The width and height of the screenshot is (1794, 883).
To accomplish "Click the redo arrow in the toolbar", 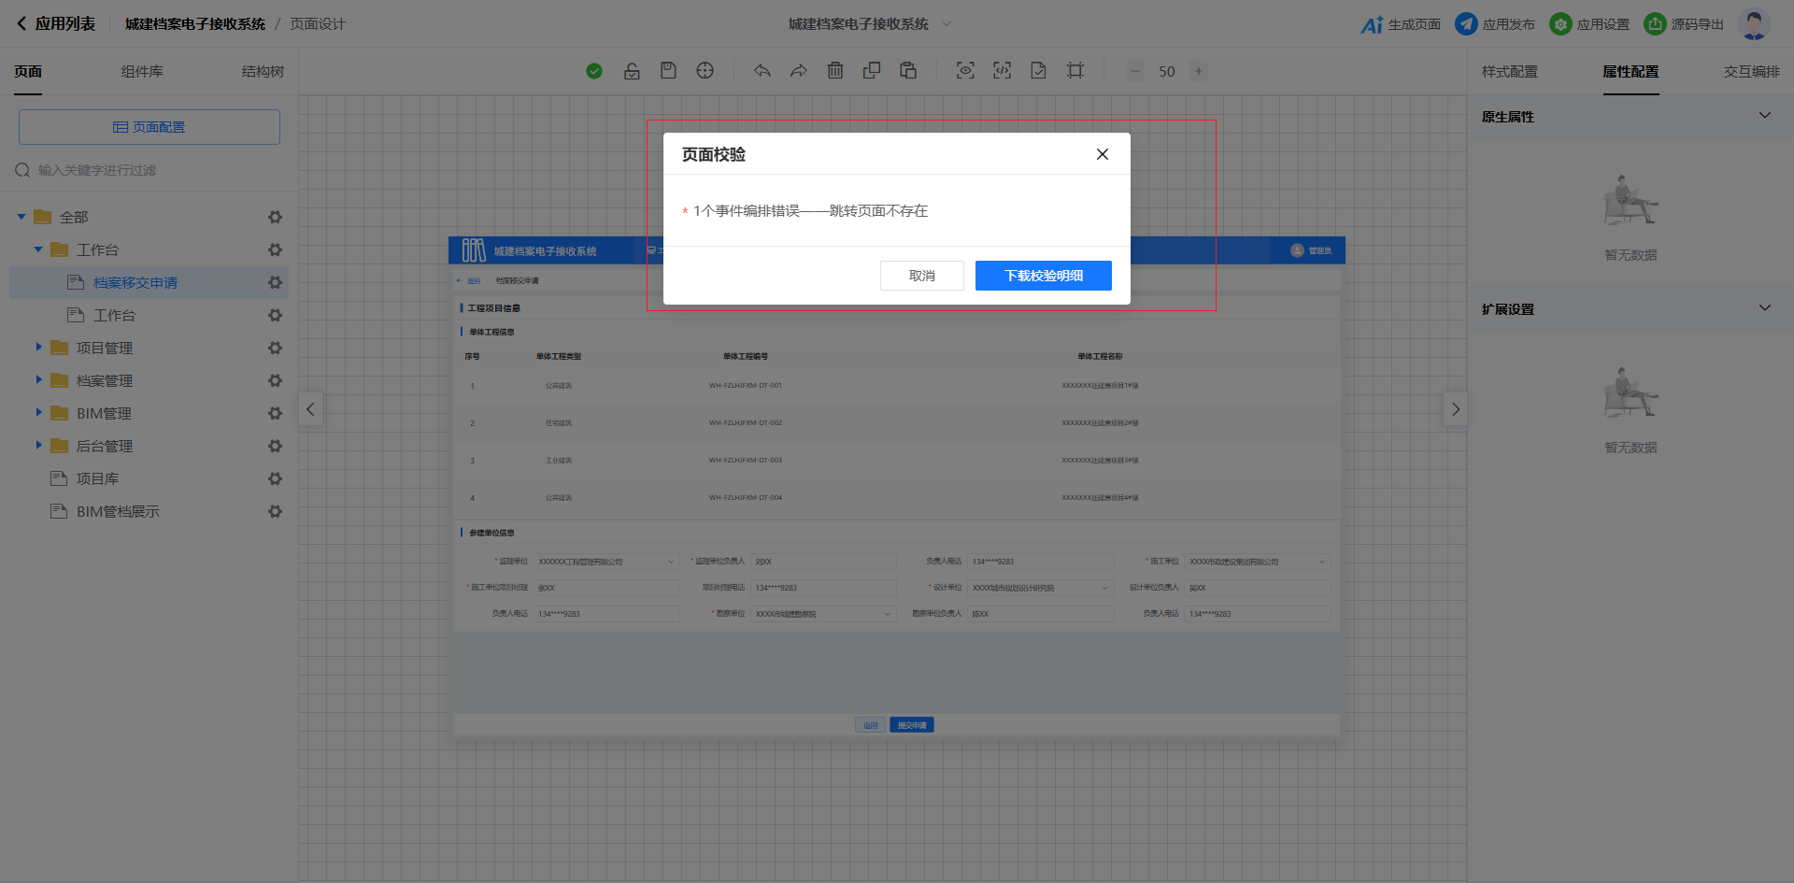I will [x=799, y=71].
